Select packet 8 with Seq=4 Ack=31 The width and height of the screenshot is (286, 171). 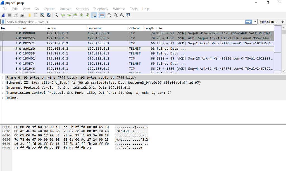coord(137,69)
